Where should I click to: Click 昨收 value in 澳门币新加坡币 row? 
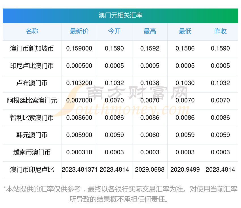pyautogui.click(x=220, y=49)
